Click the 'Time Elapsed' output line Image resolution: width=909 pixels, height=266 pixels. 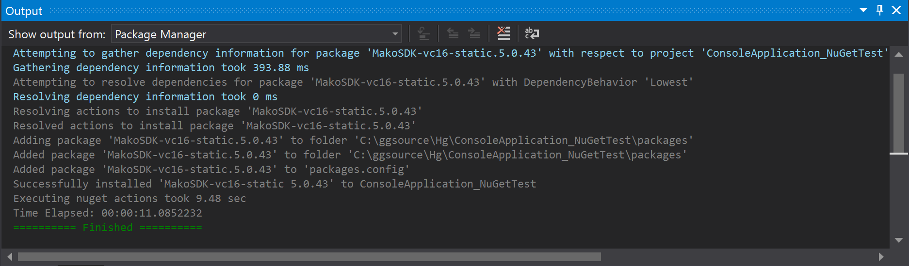107,213
